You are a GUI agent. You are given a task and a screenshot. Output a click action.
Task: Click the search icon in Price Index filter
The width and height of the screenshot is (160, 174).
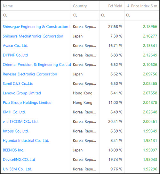click(x=128, y=15)
